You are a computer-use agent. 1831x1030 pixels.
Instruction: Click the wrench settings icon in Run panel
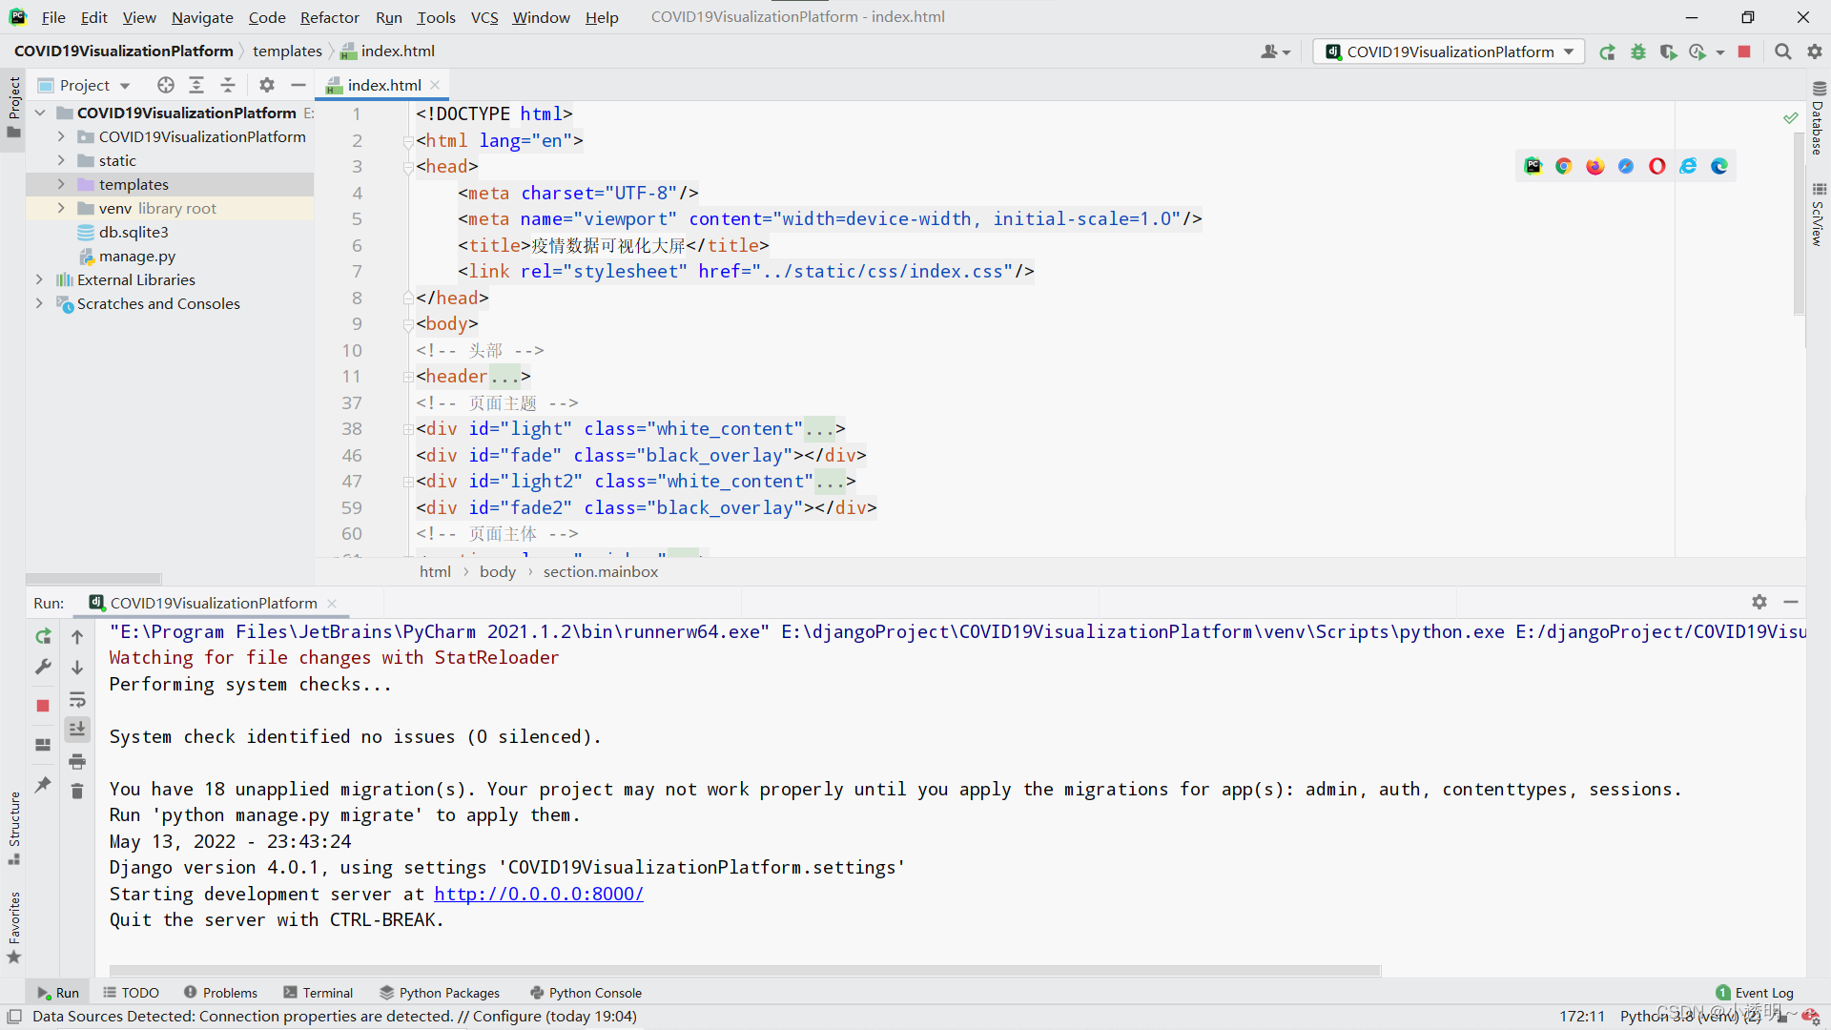click(43, 667)
